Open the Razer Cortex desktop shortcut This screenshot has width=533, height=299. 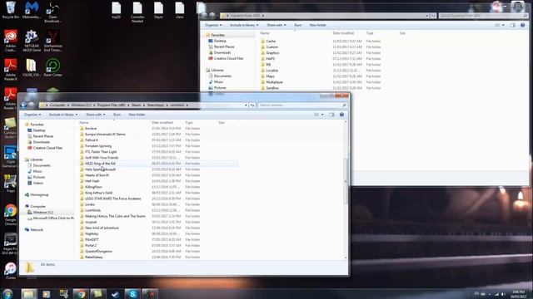pos(52,67)
